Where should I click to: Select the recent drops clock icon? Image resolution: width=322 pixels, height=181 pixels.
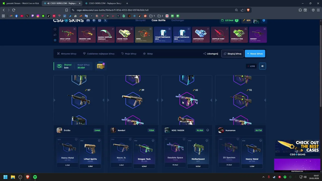coord(55,29)
